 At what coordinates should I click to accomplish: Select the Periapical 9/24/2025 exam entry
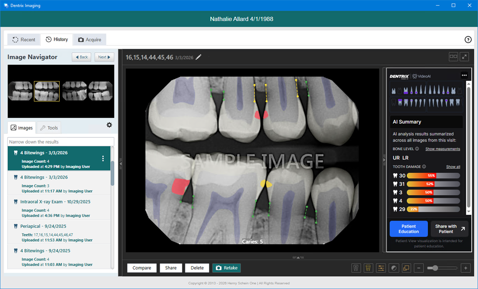coord(59,233)
